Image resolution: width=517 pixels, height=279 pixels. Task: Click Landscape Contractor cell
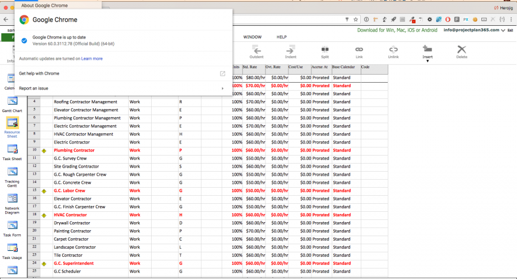[91, 247]
